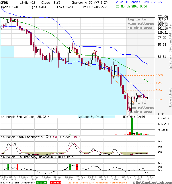Click the 12.27 Fibonacci level label
The width and height of the screenshot is (172, 184).
(x=160, y=75)
